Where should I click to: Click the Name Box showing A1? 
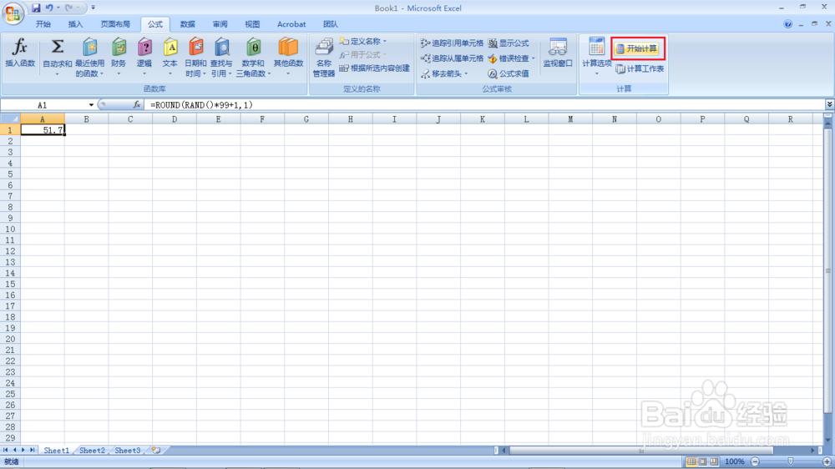(43, 105)
